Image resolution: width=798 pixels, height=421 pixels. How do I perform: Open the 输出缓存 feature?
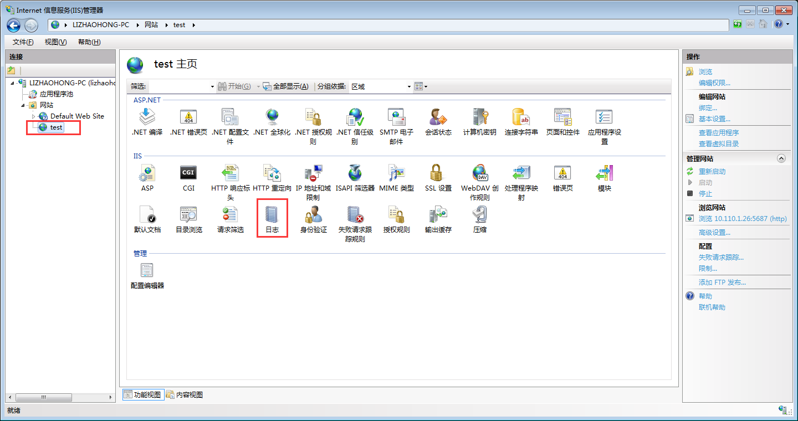pos(438,219)
